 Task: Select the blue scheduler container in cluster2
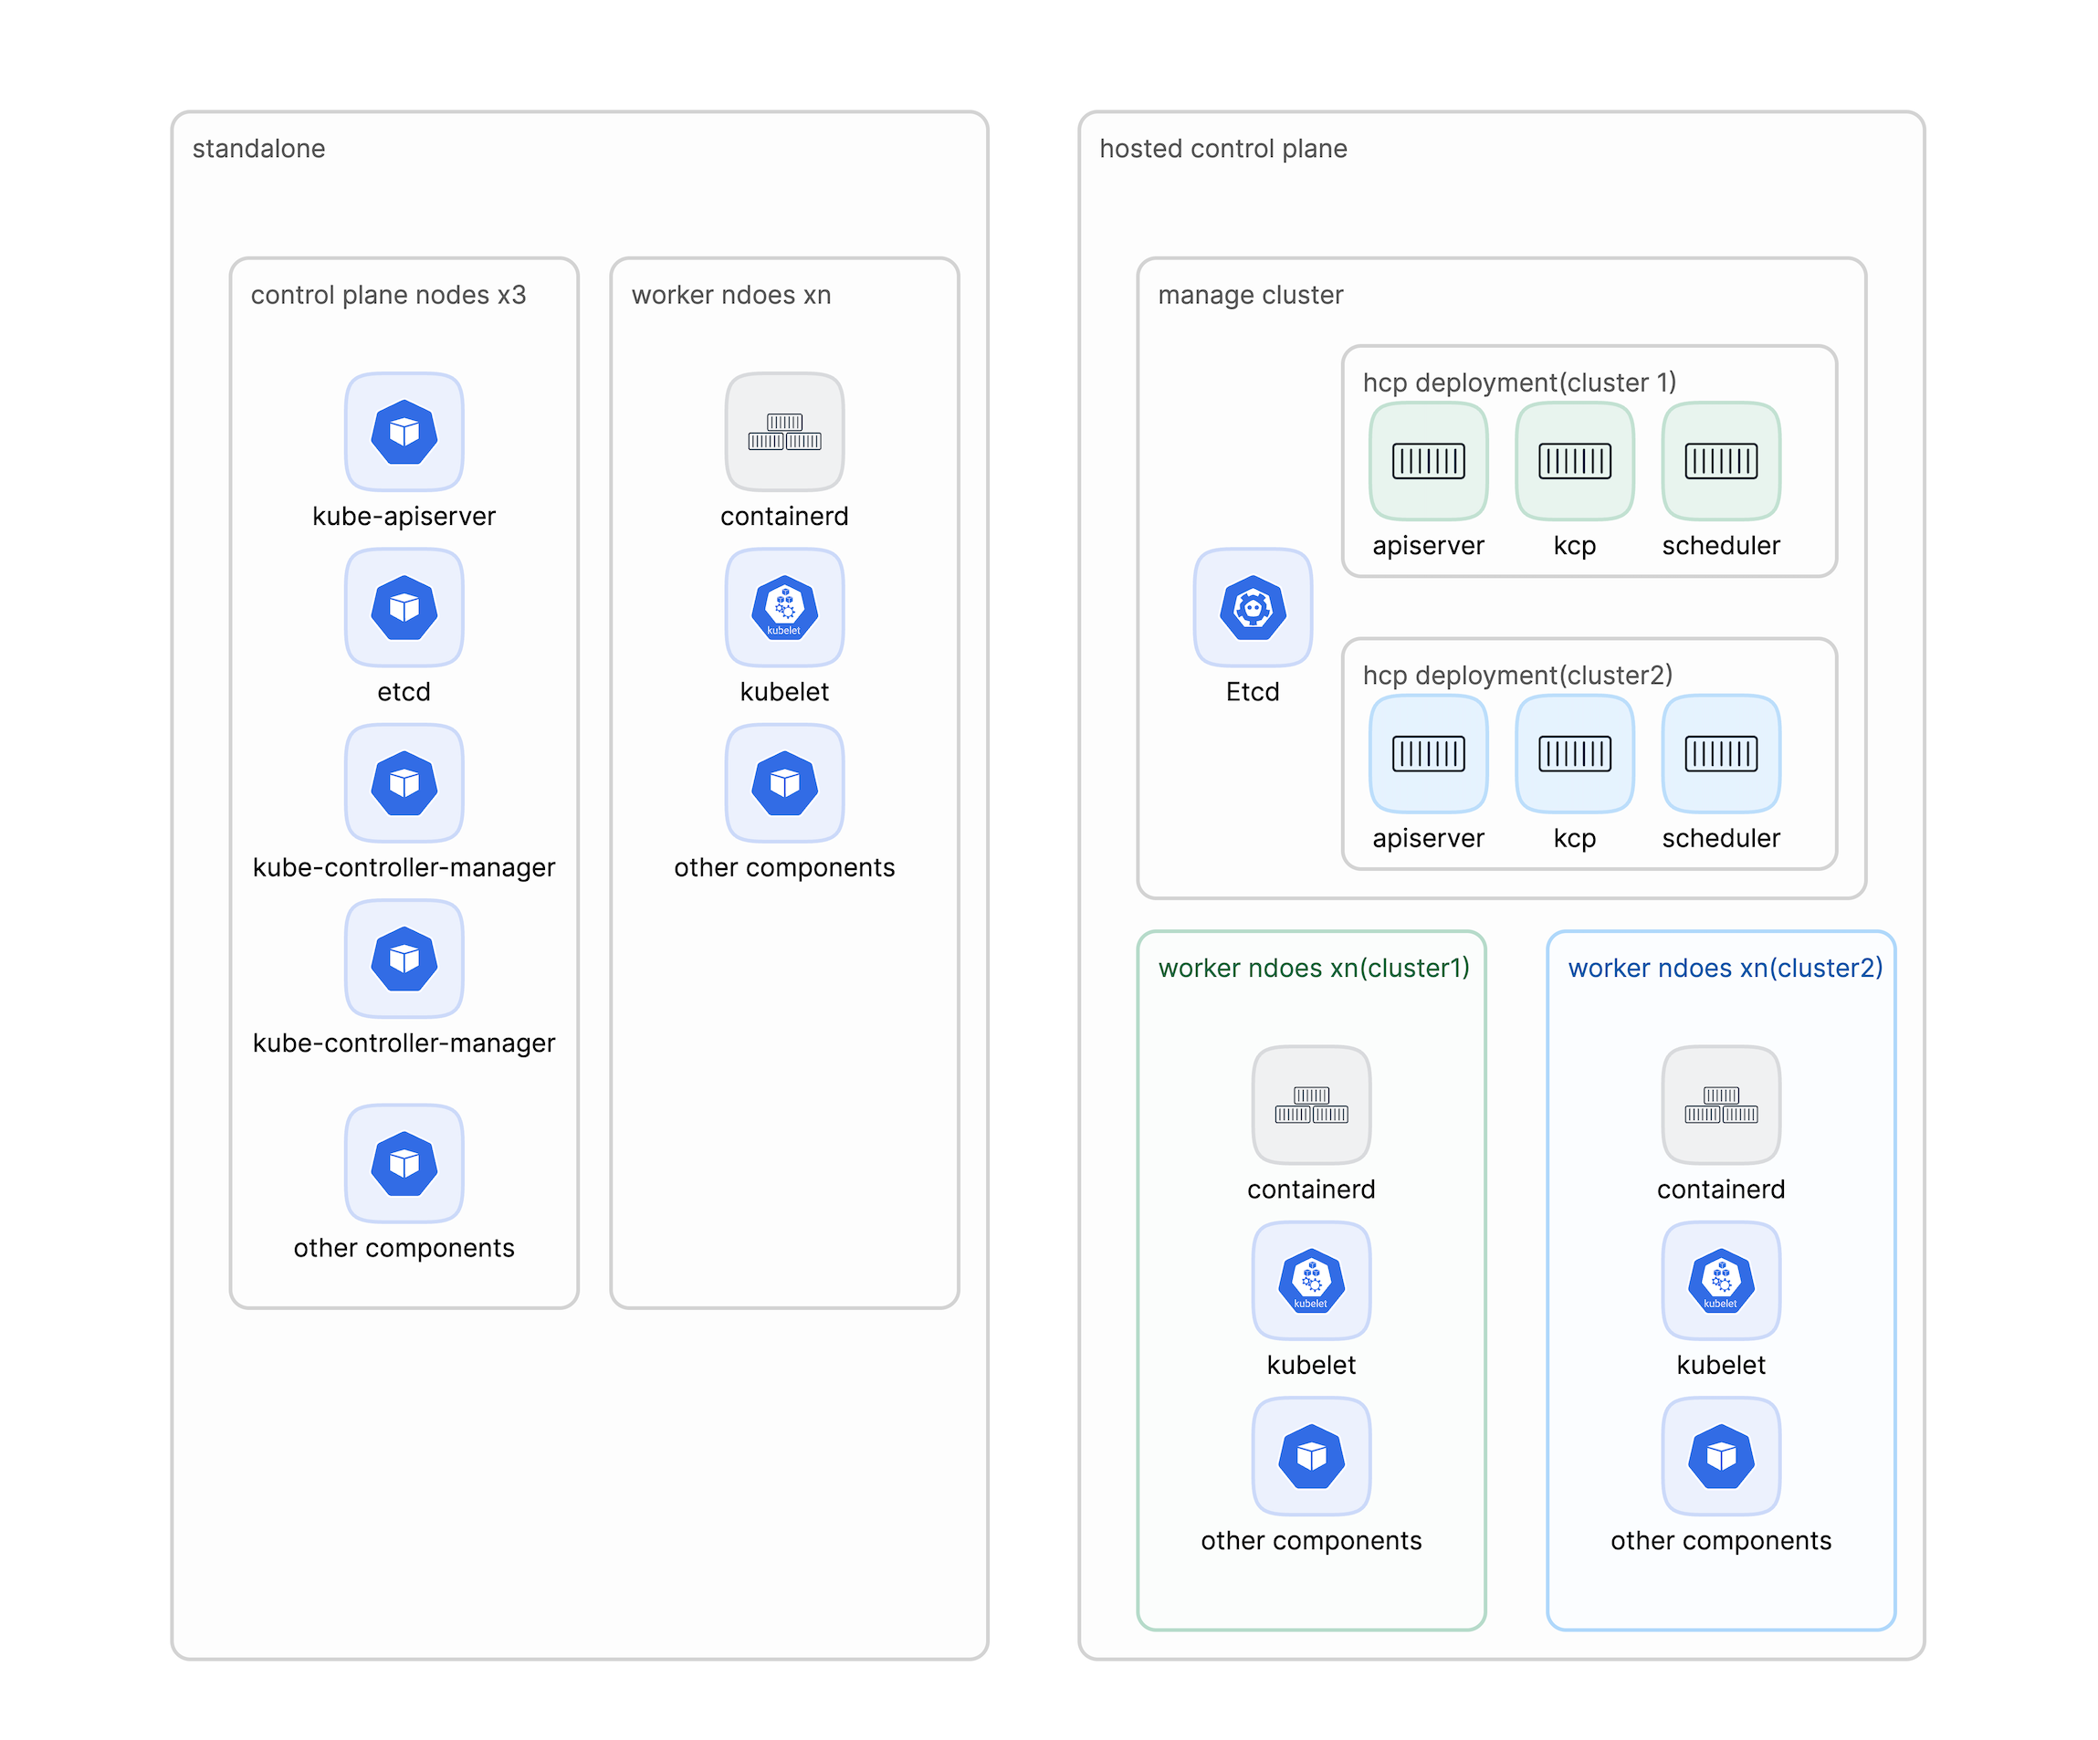(x=1720, y=753)
